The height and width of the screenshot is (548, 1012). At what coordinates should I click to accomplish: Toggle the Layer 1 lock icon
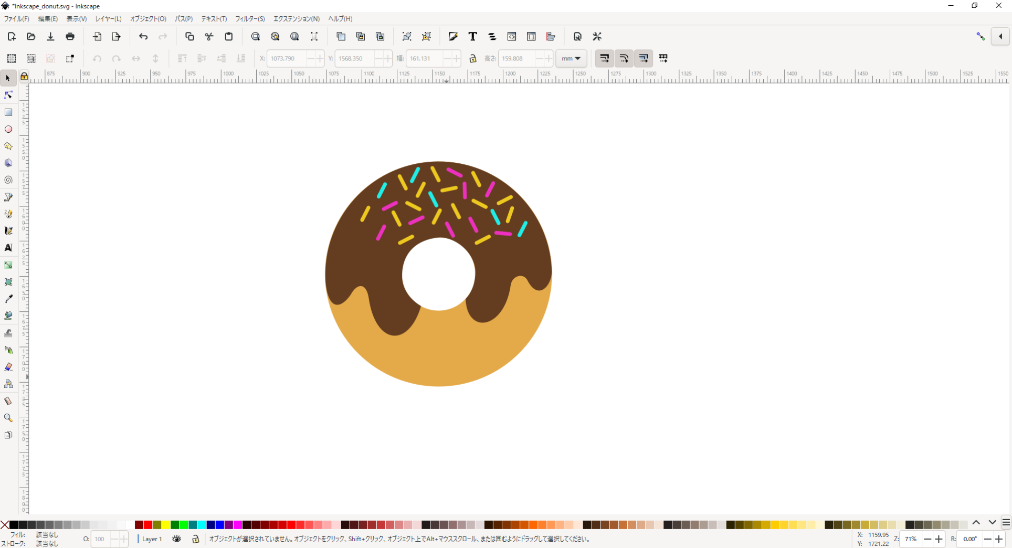coord(195,539)
